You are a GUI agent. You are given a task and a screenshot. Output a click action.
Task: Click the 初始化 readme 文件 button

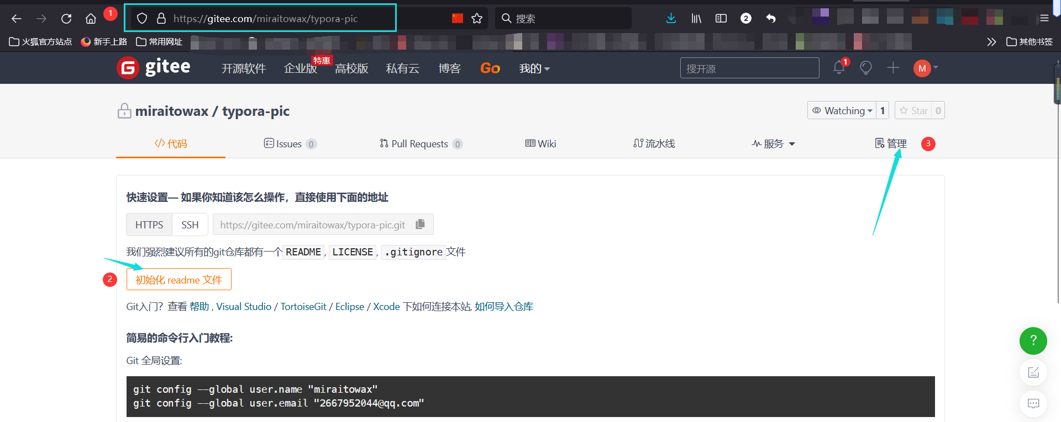tap(179, 279)
